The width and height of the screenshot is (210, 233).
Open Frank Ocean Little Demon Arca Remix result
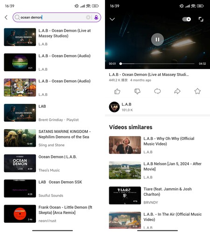(52, 214)
